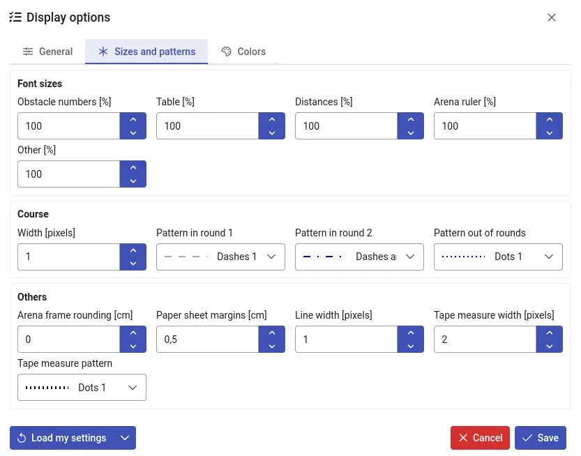Save the display options
The height and width of the screenshot is (456, 581).
540,438
